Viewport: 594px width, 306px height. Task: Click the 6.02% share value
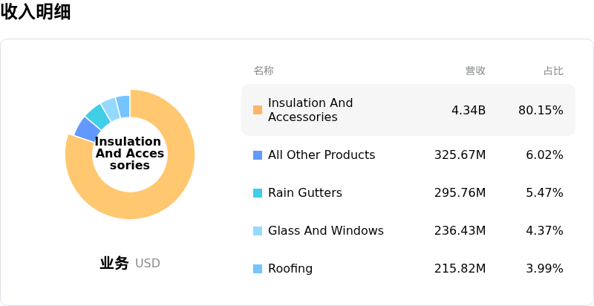pos(544,155)
